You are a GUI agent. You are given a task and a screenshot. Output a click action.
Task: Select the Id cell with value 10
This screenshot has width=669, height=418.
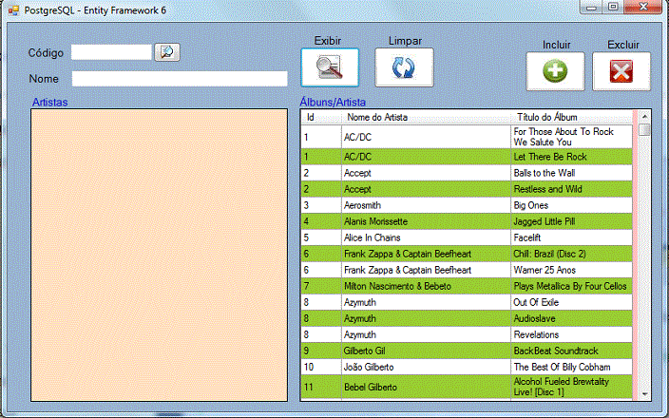(321, 368)
